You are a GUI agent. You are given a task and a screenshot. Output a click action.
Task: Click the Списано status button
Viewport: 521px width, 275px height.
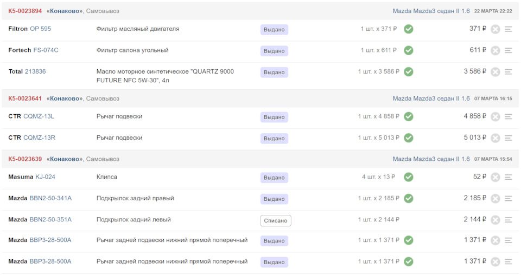tap(276, 220)
